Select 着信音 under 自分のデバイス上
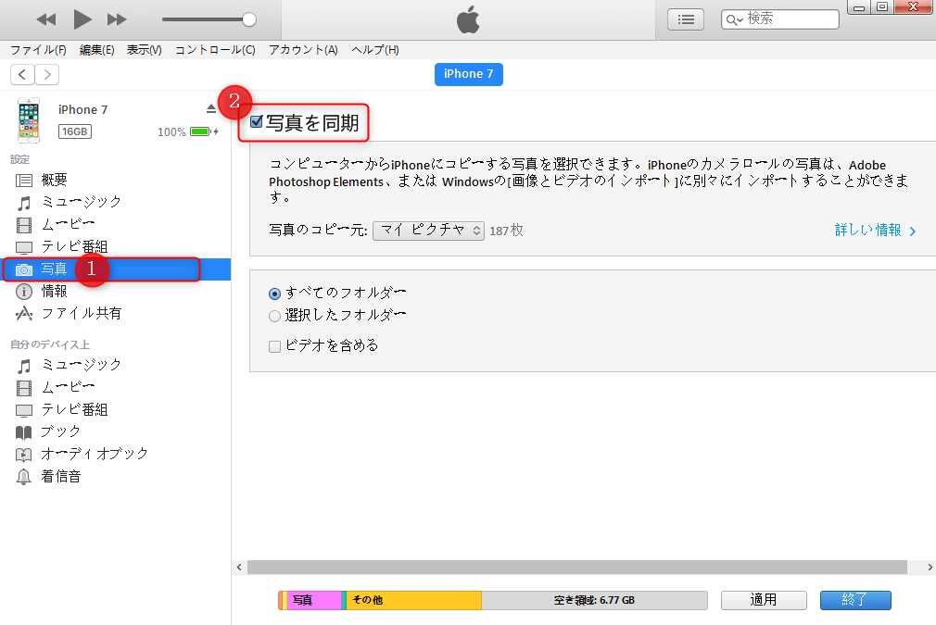936x625 pixels. [60, 476]
